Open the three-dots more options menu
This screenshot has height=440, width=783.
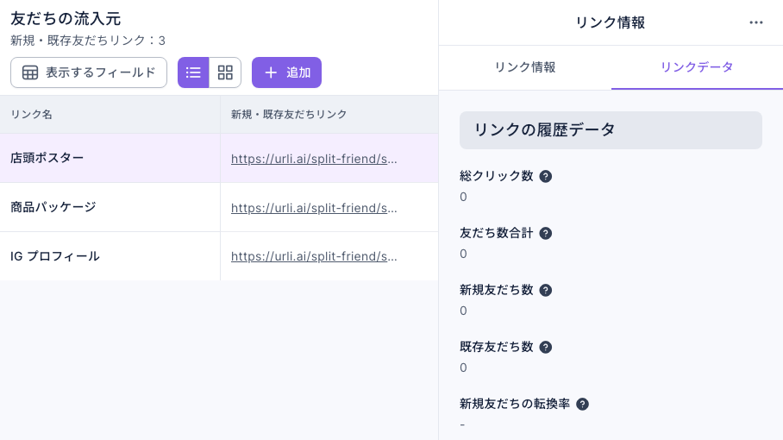point(756,22)
